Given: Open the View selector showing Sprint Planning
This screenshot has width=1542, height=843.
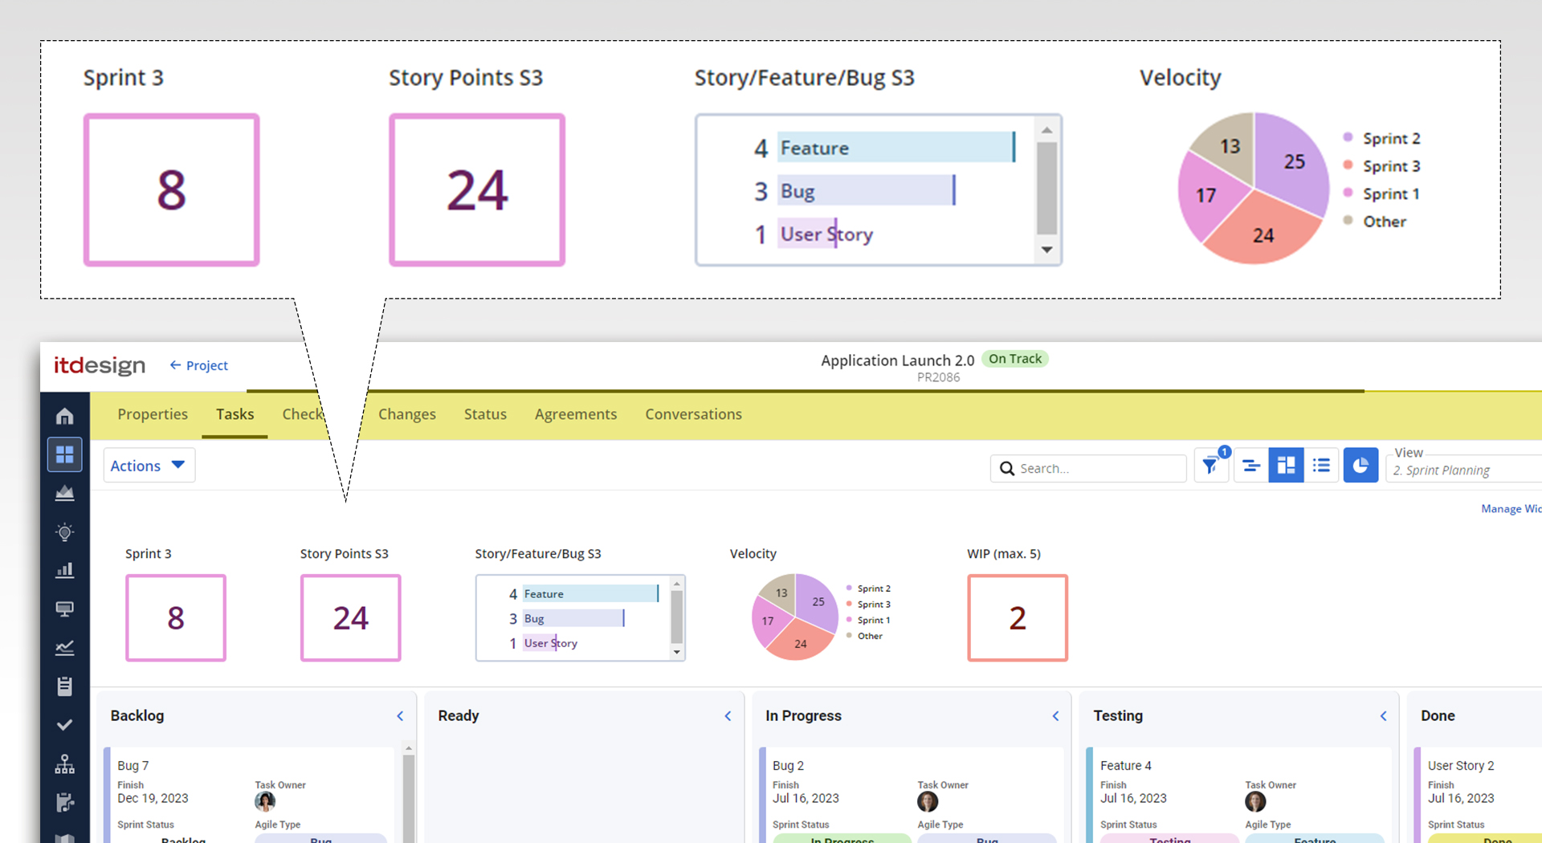Looking at the screenshot, I should (x=1464, y=469).
